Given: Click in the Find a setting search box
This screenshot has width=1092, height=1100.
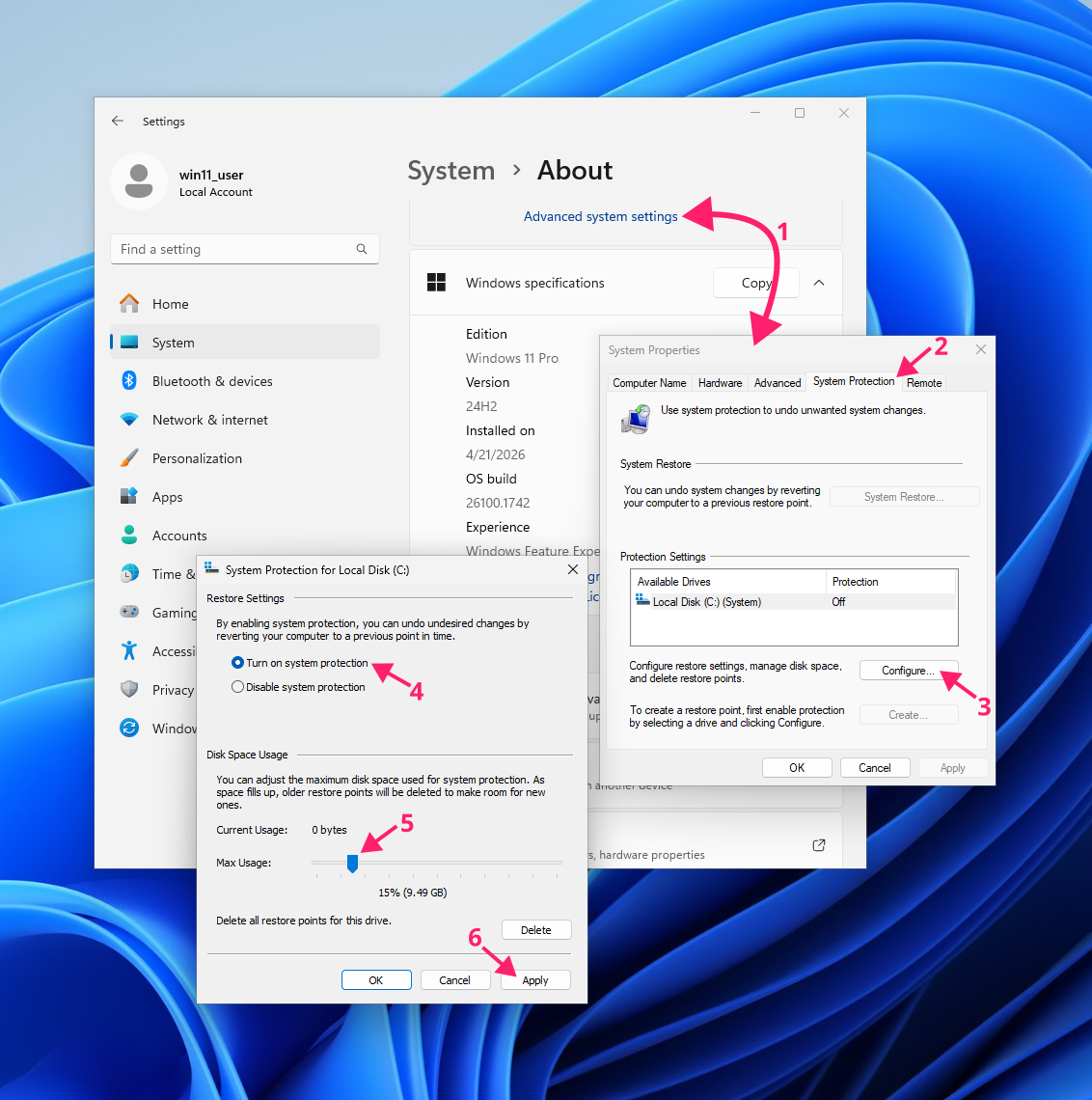Looking at the screenshot, I should click(245, 249).
